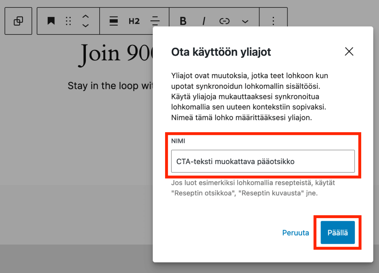379x273 pixels.
Task: Click the Peruuta link
Action: point(296,233)
